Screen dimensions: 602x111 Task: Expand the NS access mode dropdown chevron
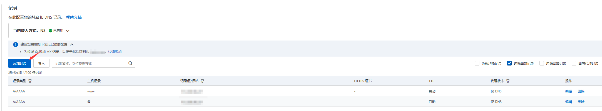coord(68,31)
